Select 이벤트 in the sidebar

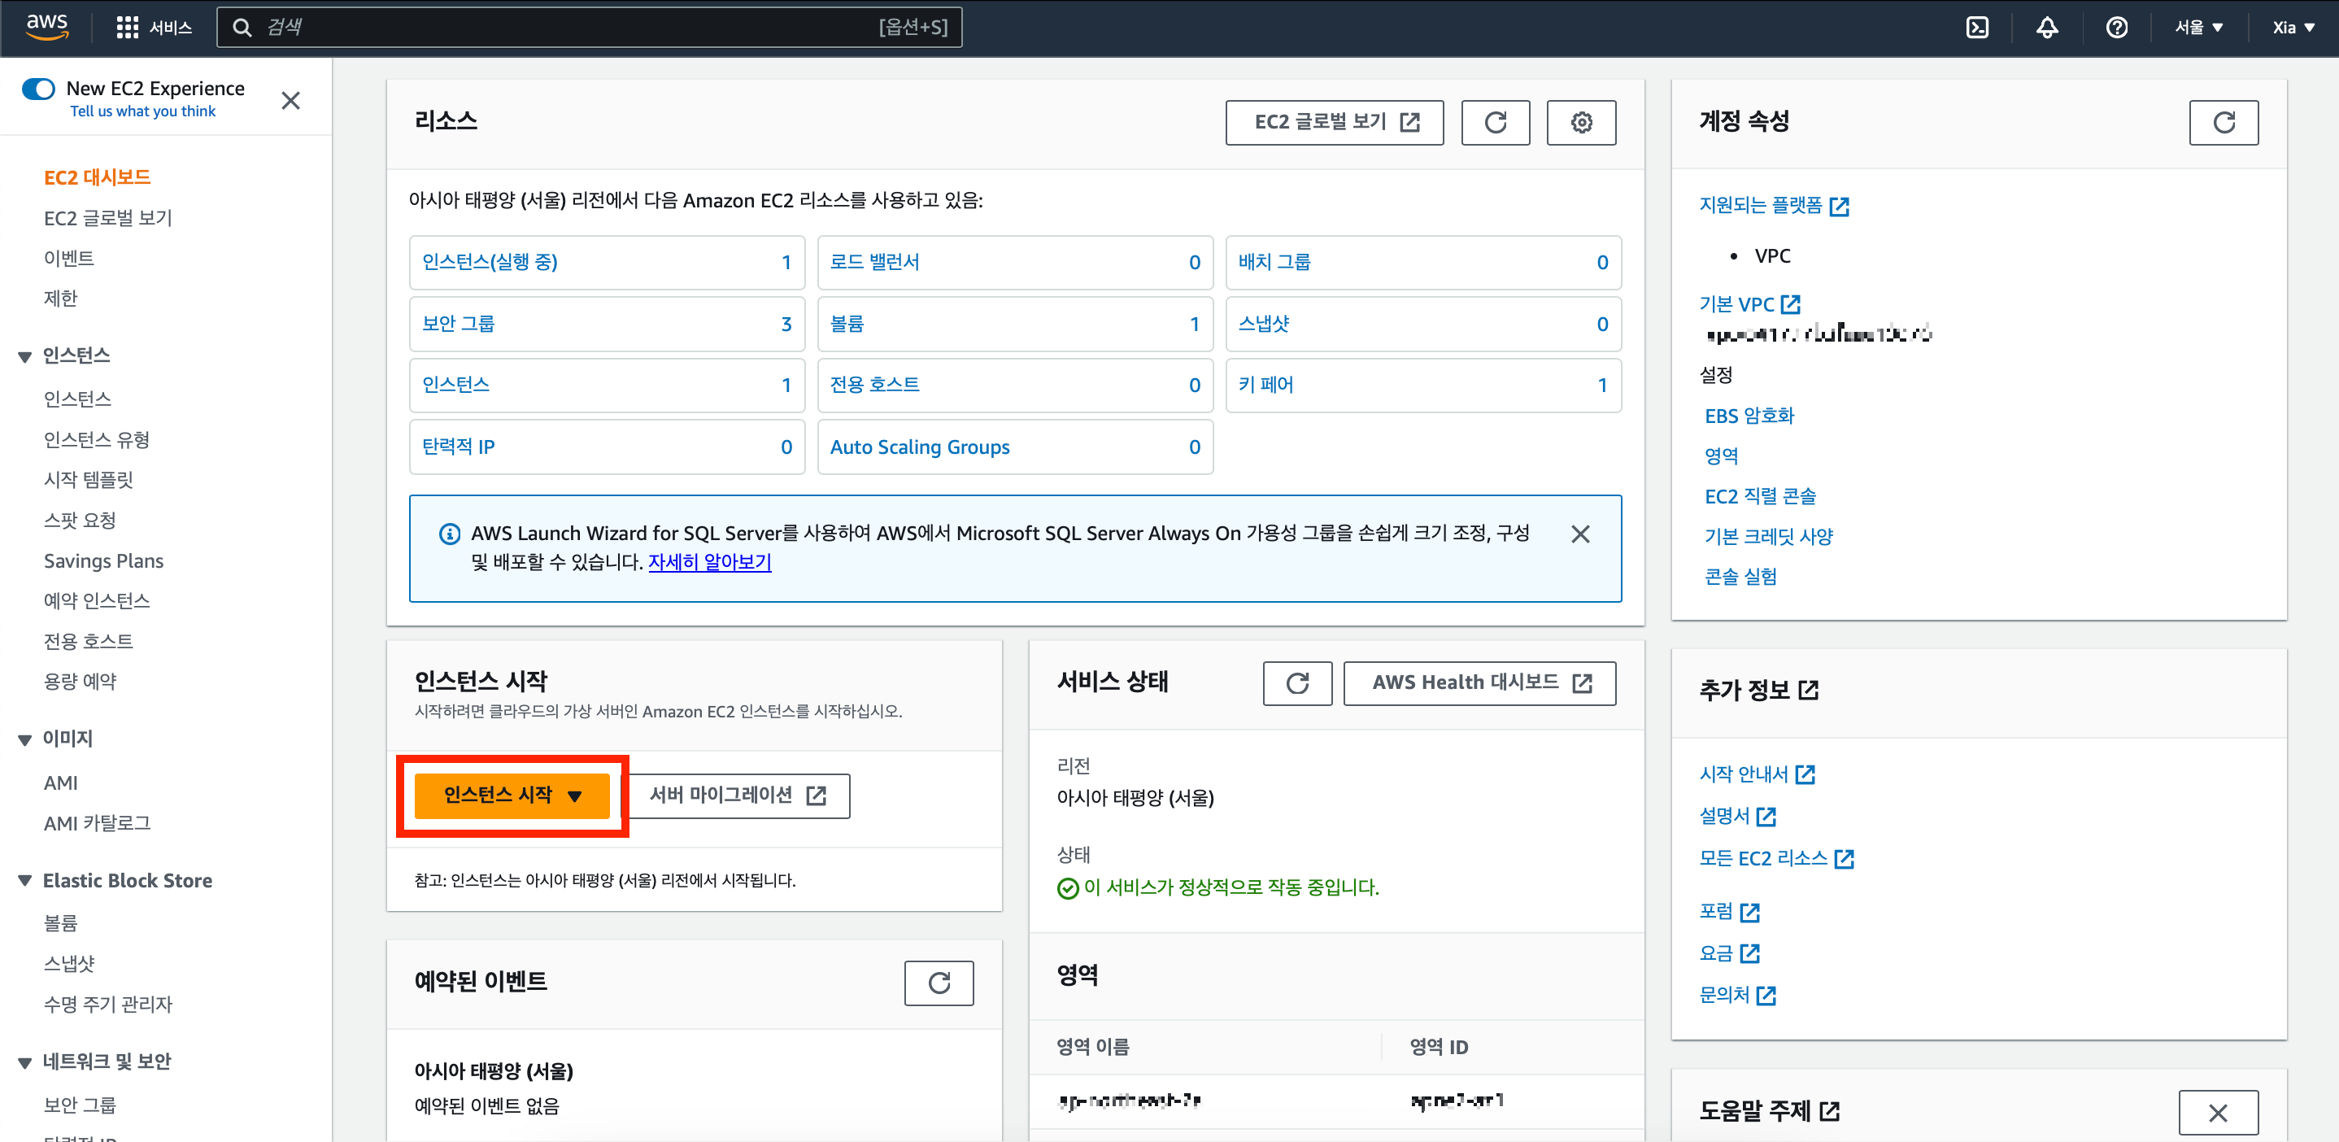pos(69,258)
